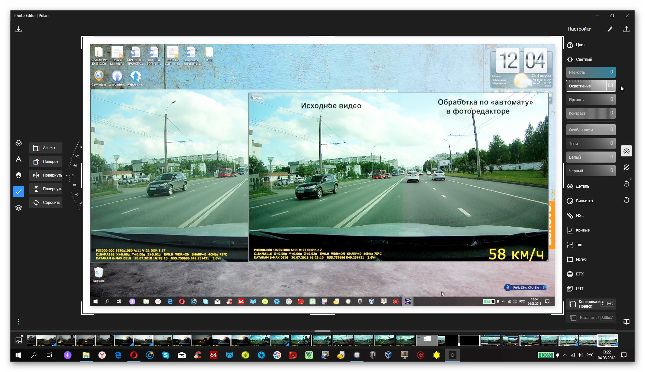Click the Сбросить reset button
The height and width of the screenshot is (372, 645).
point(46,203)
